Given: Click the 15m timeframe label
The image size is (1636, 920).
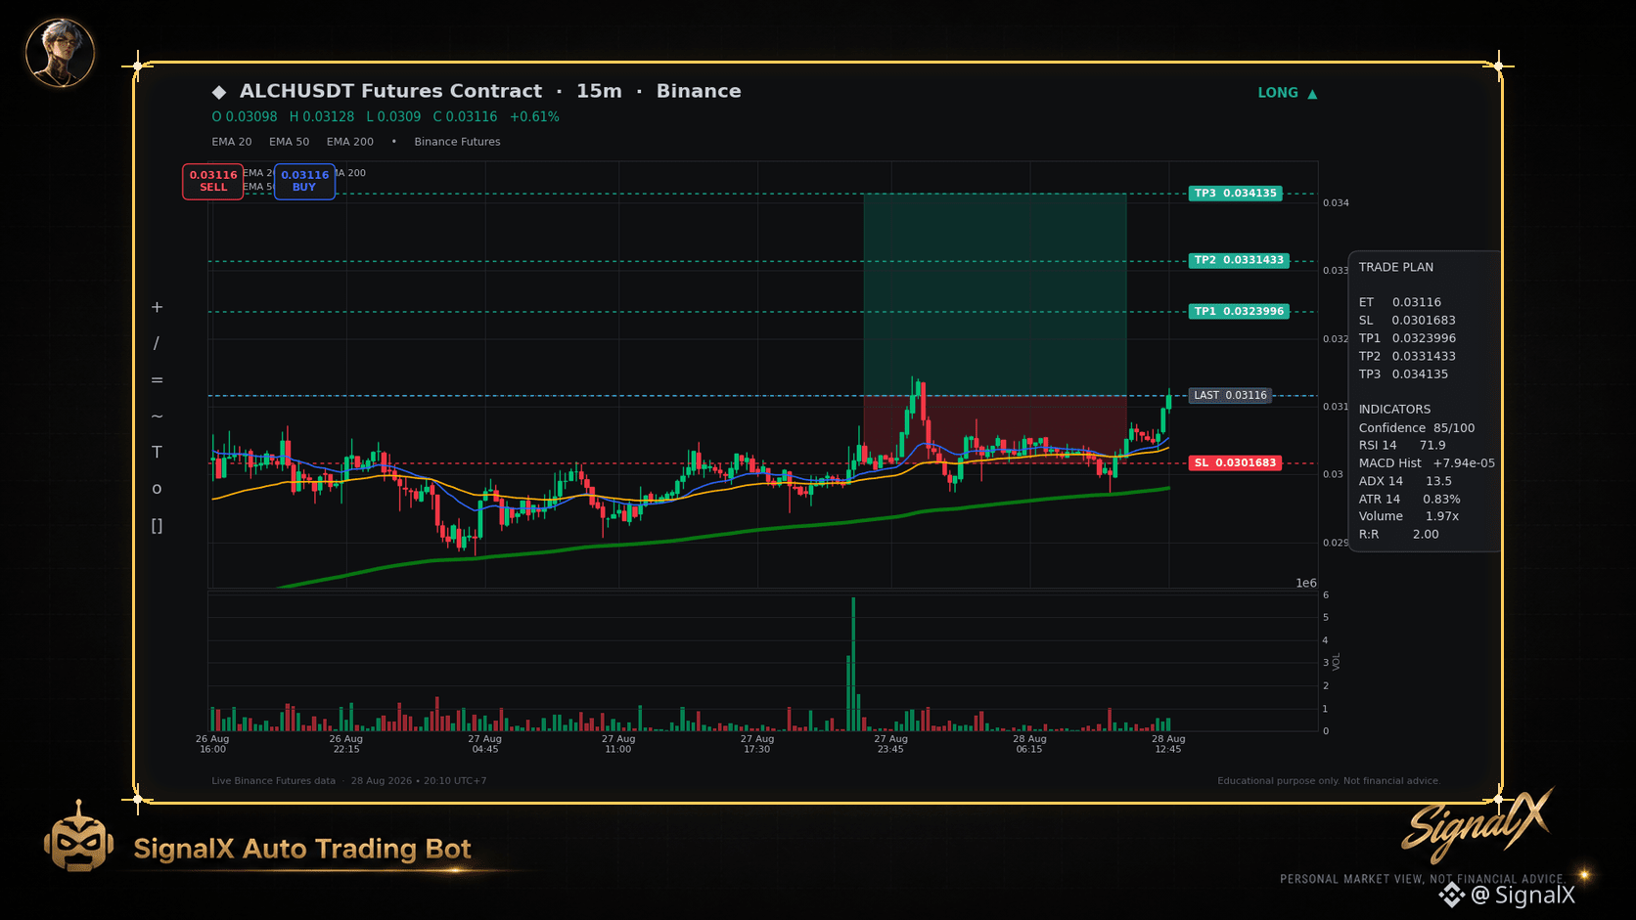Looking at the screenshot, I should pyautogui.click(x=599, y=91).
